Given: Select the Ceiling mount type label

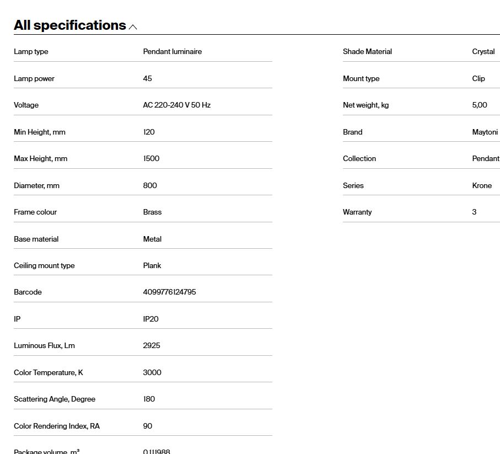Looking at the screenshot, I should (44, 266).
